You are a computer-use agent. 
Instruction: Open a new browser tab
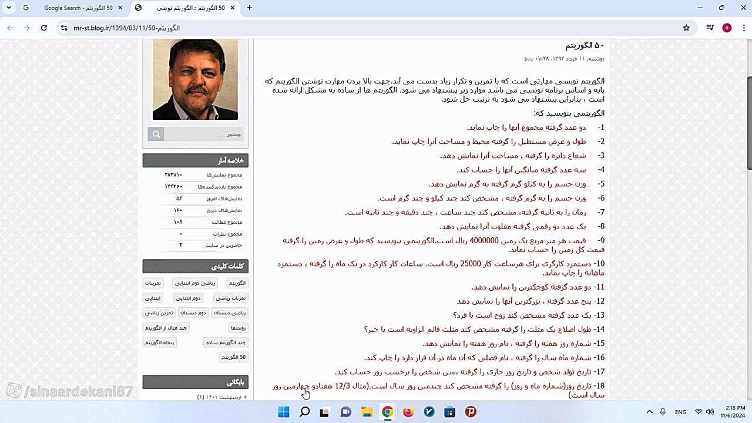coord(250,8)
